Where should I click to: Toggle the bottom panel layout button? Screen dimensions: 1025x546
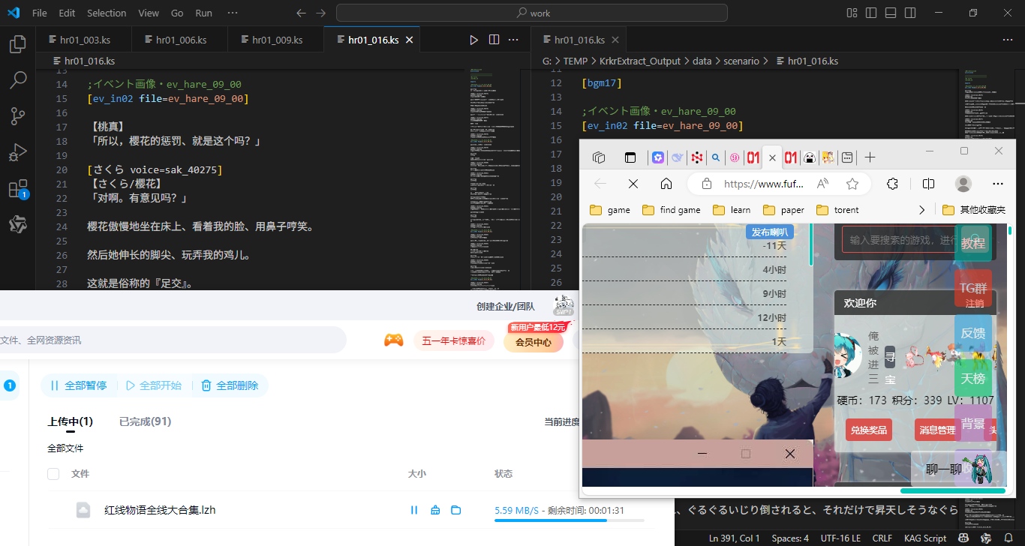[891, 13]
